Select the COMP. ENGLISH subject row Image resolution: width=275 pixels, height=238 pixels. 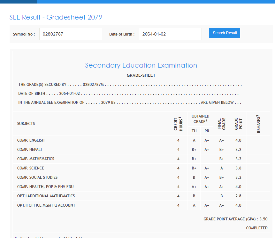point(31,140)
